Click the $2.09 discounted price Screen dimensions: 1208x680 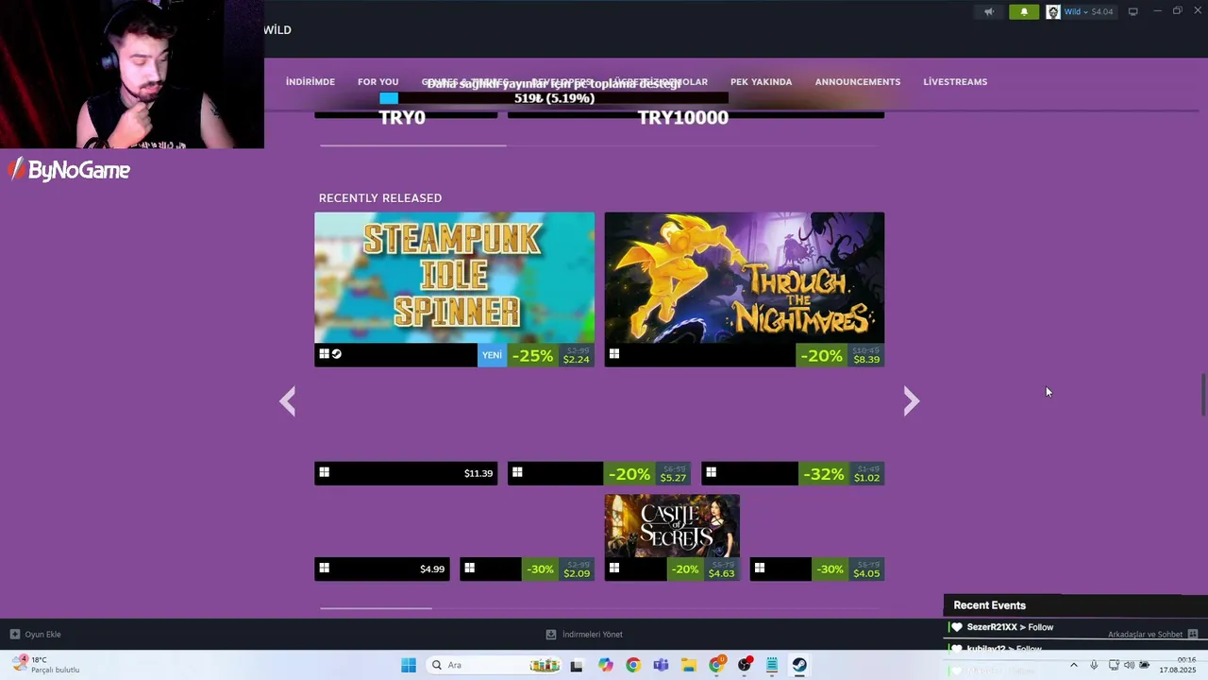577,573
